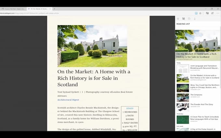Select the Reading list tab icon in Hub
221x138 pixels.
183,19
